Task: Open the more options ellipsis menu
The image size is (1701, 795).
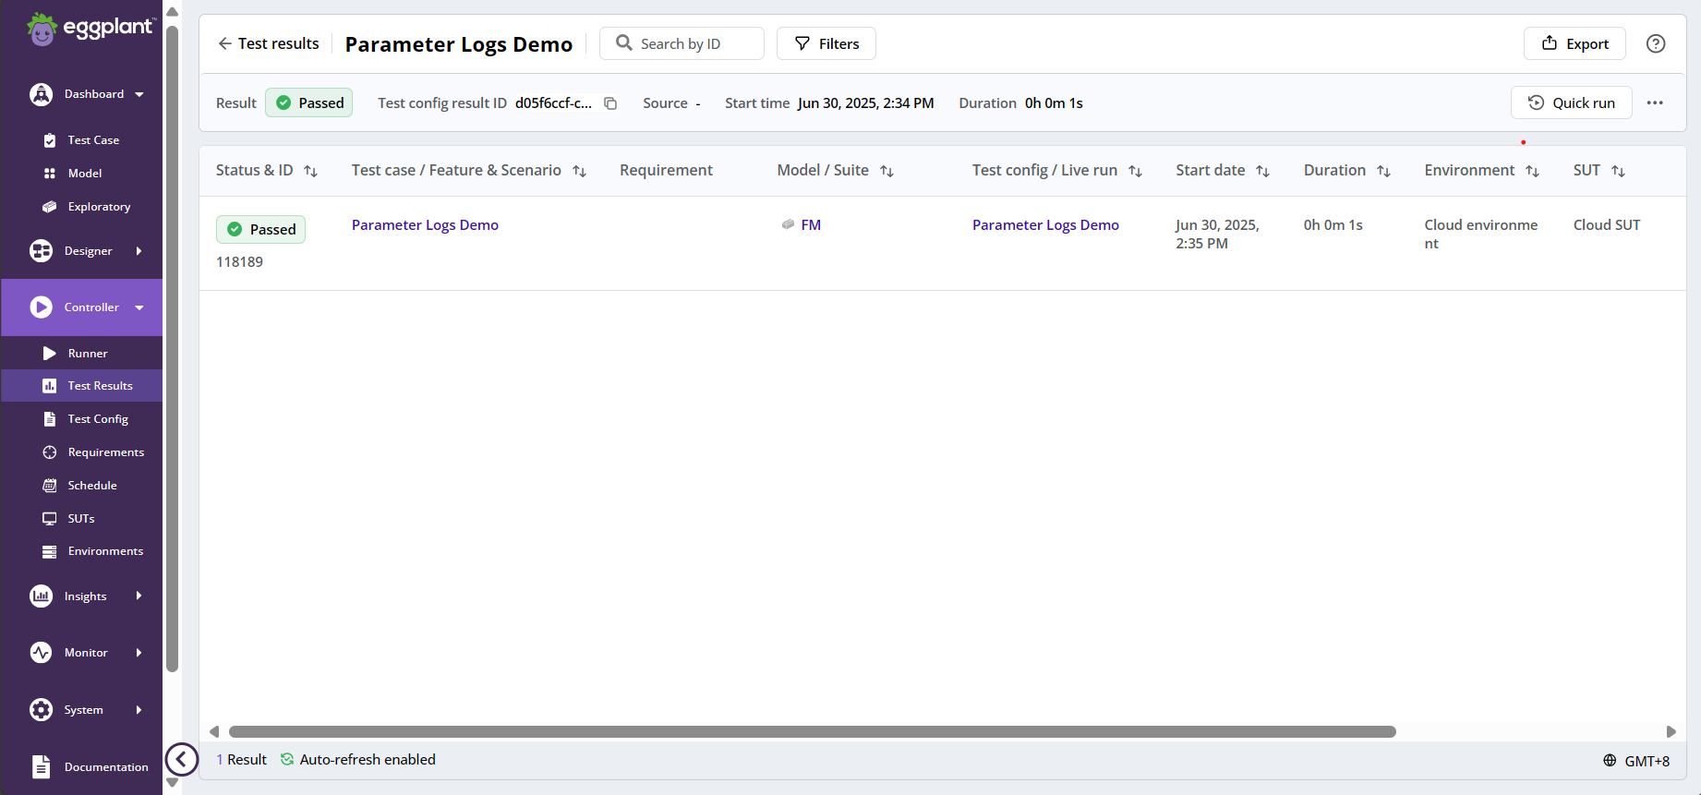Action: coord(1655,102)
